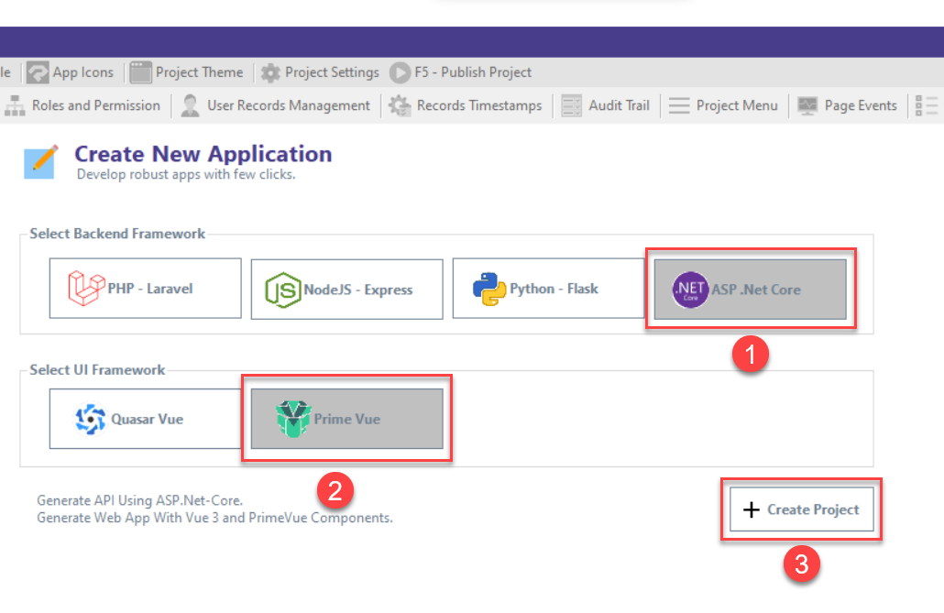
Task: Click the Page Events monitor icon
Action: (x=807, y=106)
